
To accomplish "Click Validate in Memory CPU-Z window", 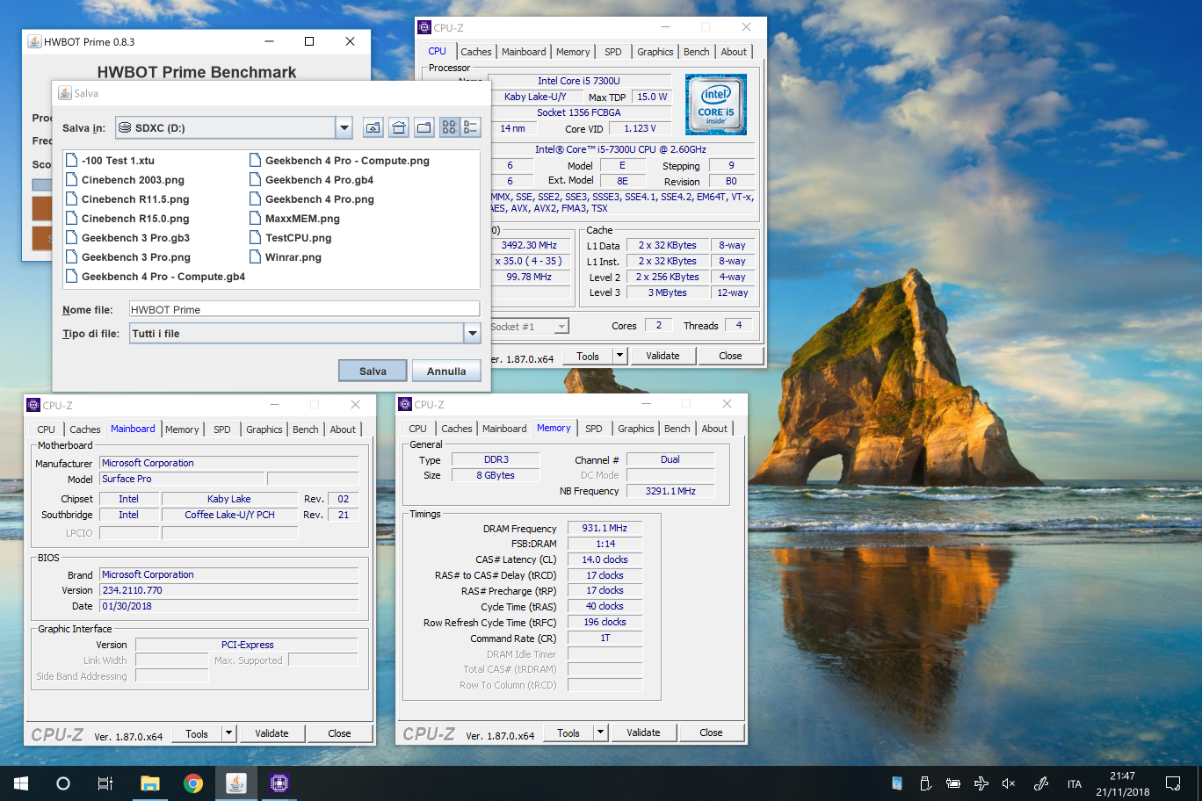I will pos(643,732).
